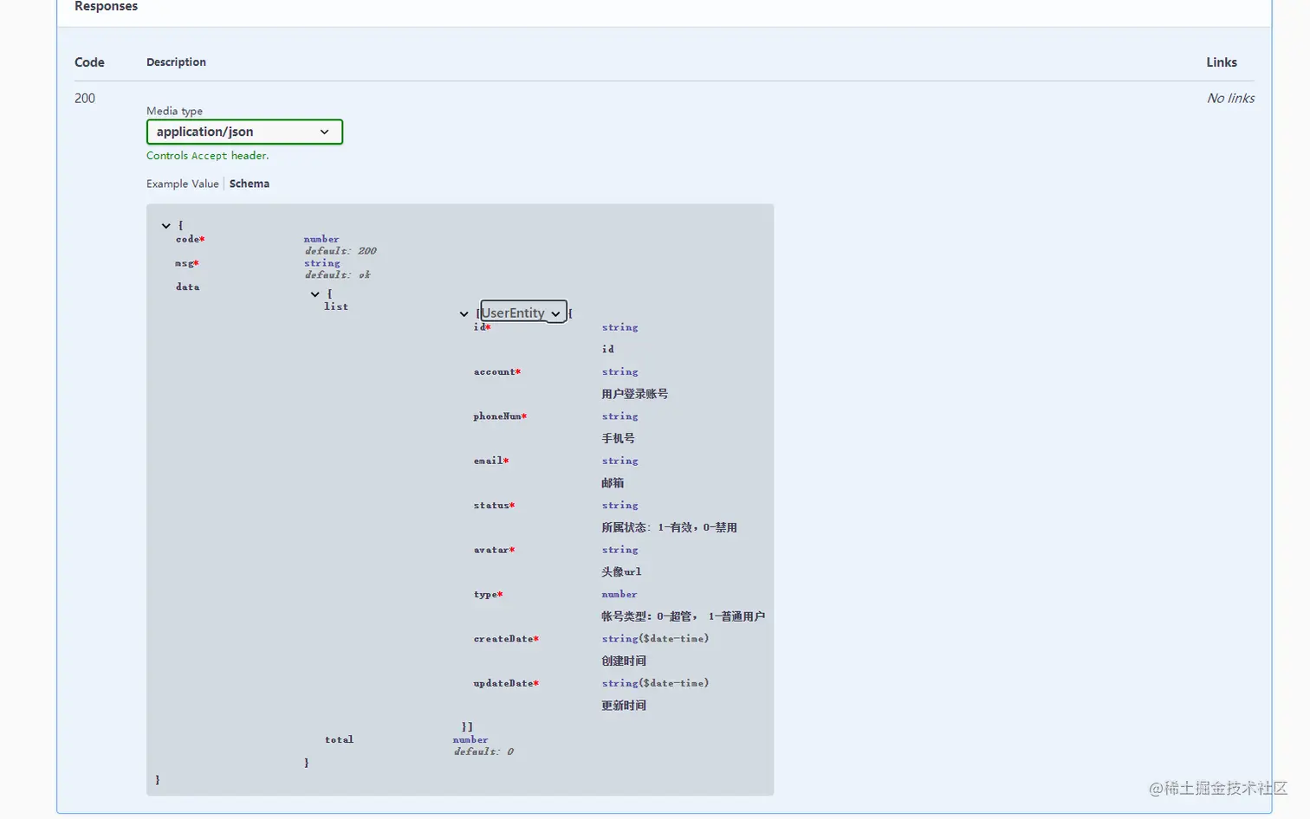Switch to the Example Value tab

click(x=182, y=184)
